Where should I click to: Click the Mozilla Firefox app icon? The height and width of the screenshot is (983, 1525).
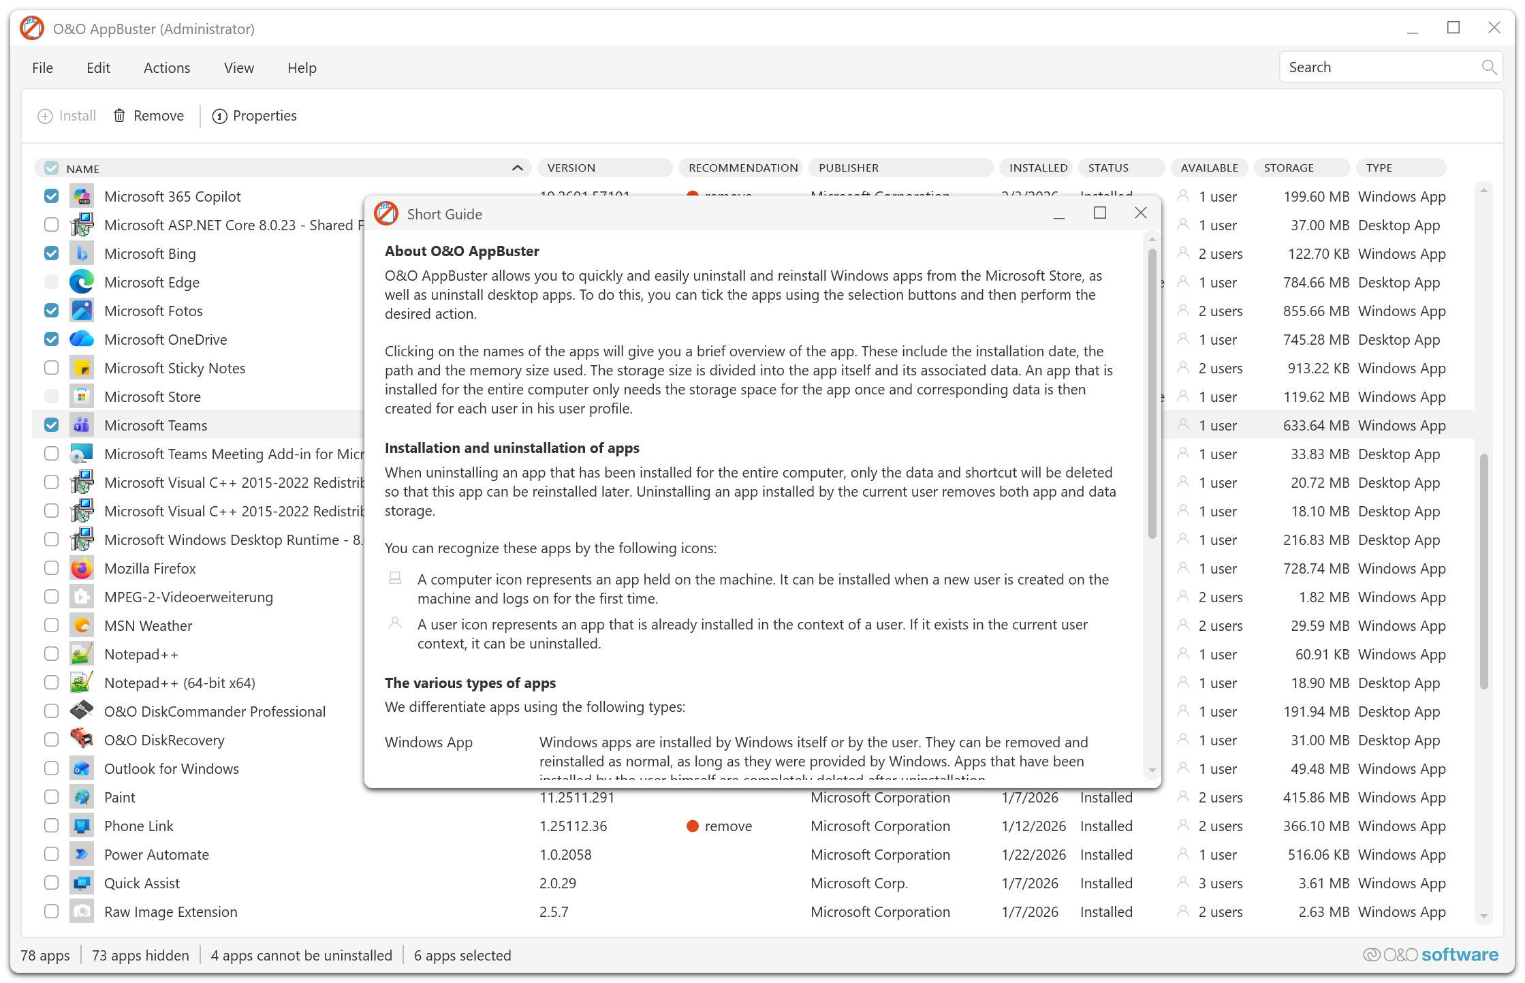click(82, 568)
